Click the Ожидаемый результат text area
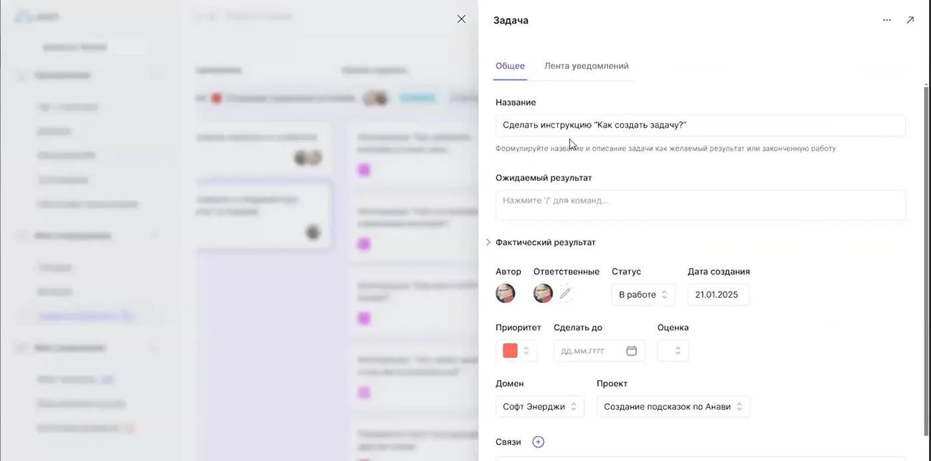This screenshot has width=931, height=461. tap(700, 205)
